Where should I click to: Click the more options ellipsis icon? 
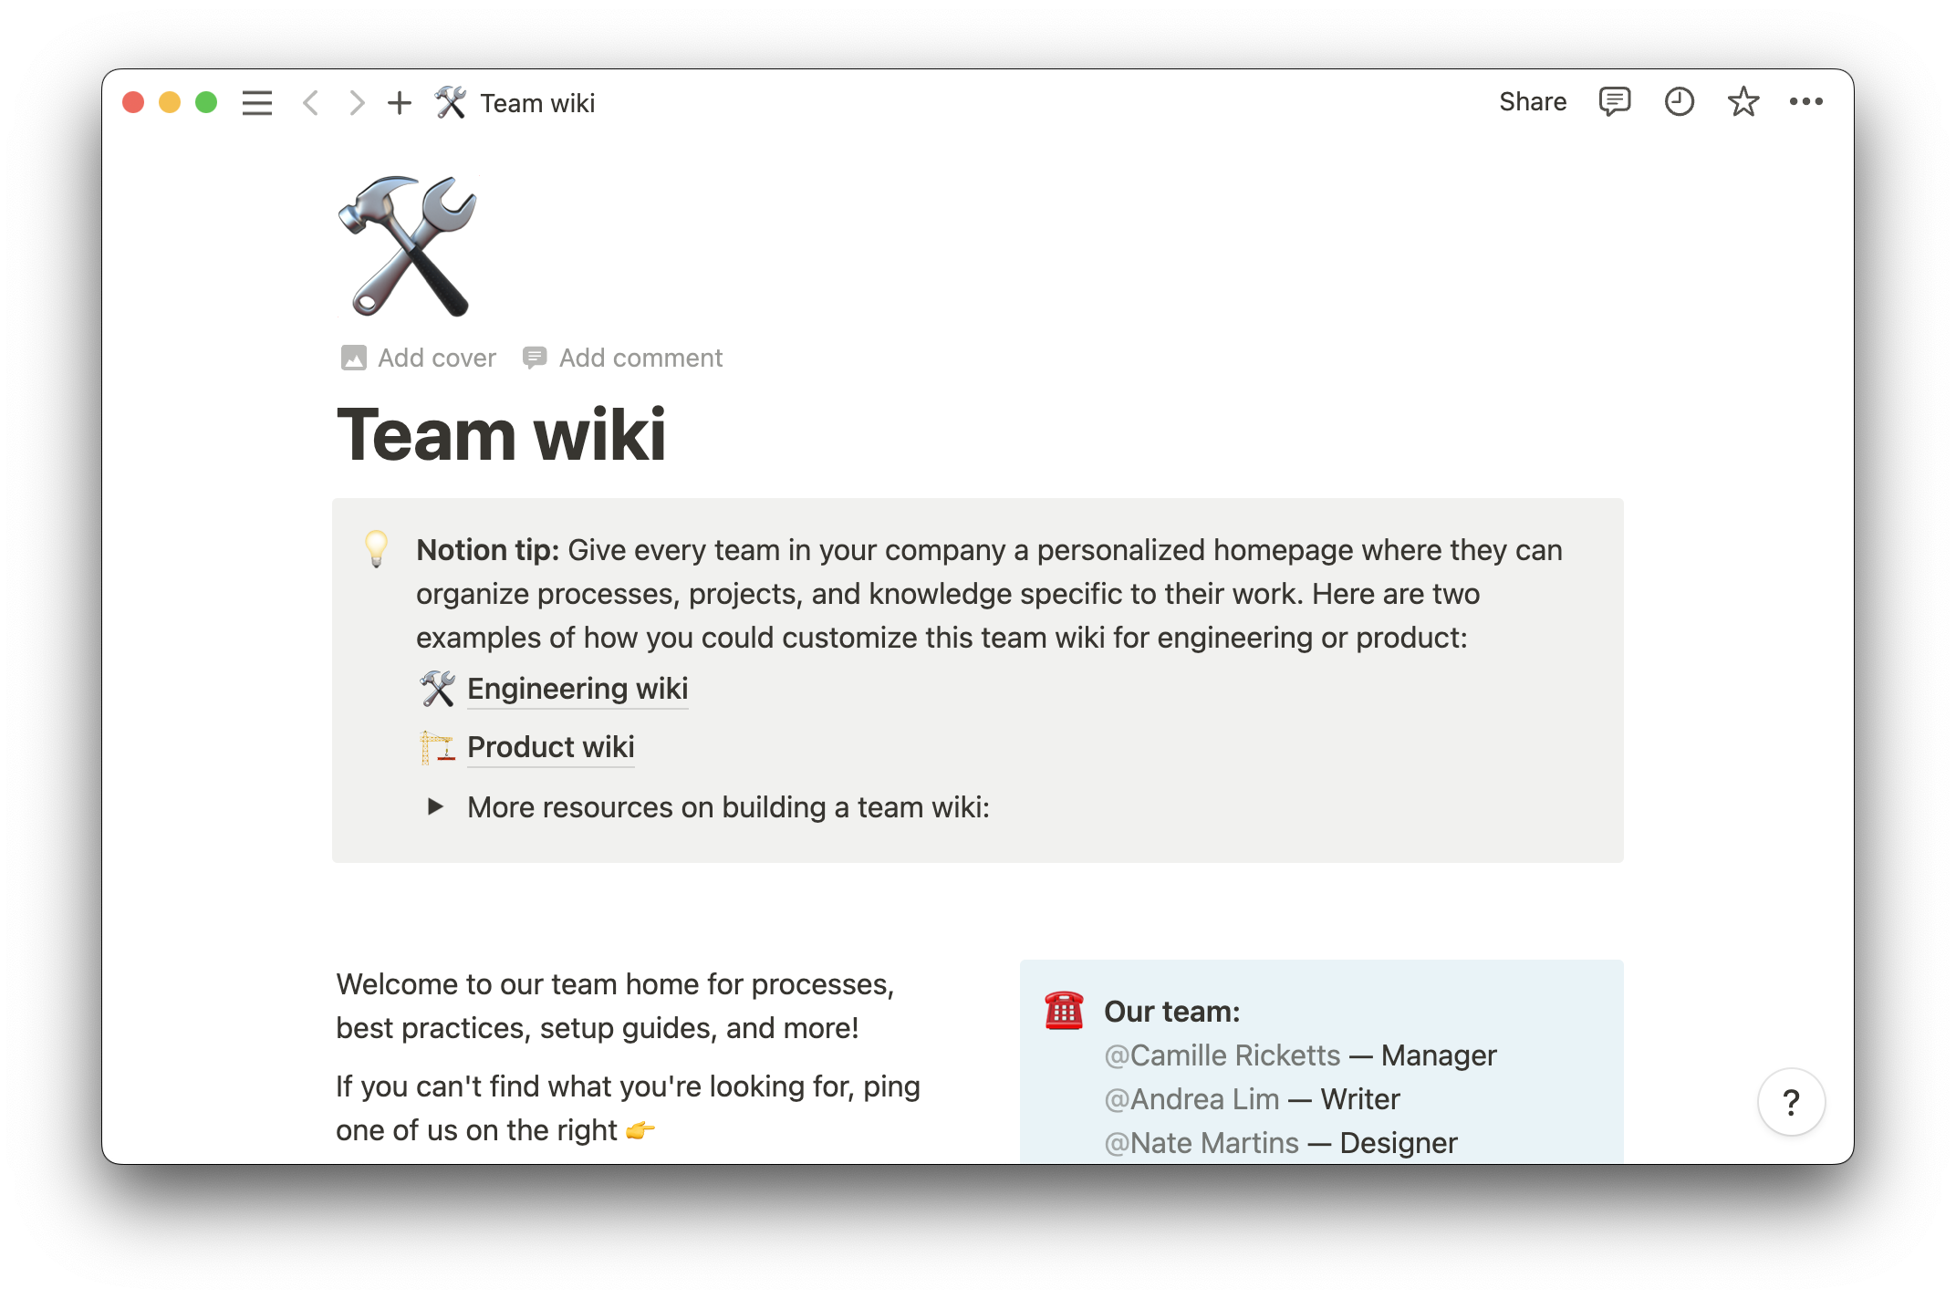(x=1805, y=101)
